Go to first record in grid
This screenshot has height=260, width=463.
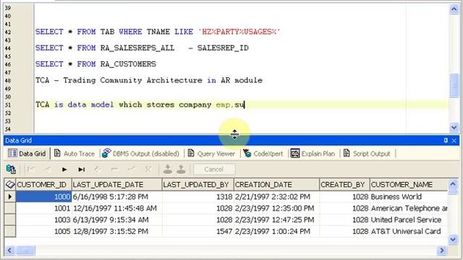pos(30,169)
